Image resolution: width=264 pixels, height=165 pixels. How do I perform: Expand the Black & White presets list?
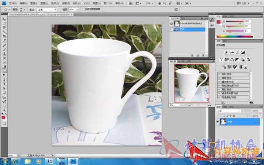[x=234, y=89]
